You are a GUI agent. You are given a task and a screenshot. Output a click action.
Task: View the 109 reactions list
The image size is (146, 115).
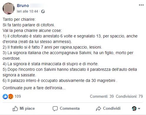click(18, 96)
